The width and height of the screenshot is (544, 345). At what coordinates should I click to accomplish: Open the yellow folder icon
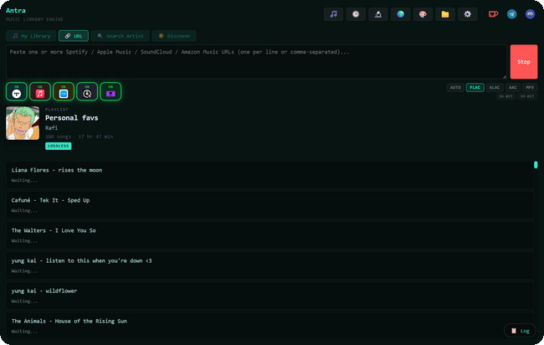[x=445, y=14]
